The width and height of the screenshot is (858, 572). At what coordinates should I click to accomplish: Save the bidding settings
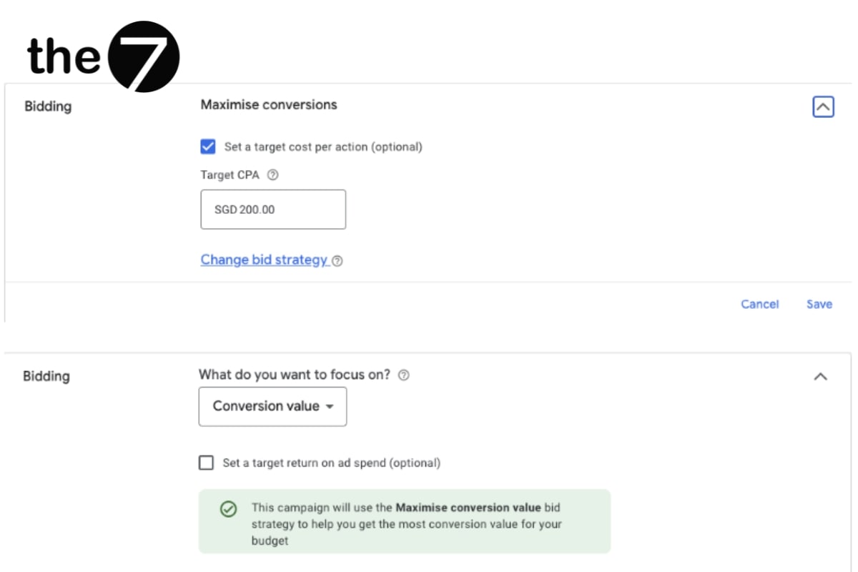pyautogui.click(x=819, y=304)
